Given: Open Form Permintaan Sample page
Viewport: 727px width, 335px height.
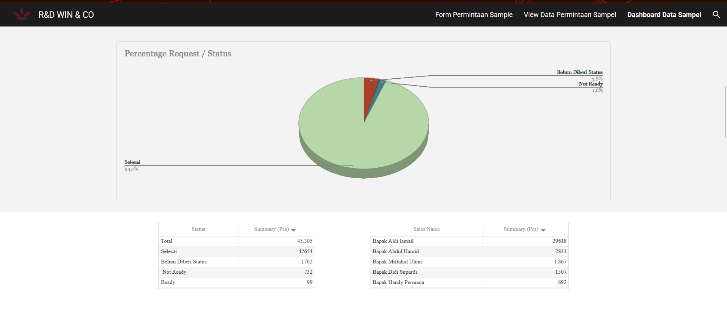Looking at the screenshot, I should (x=474, y=15).
